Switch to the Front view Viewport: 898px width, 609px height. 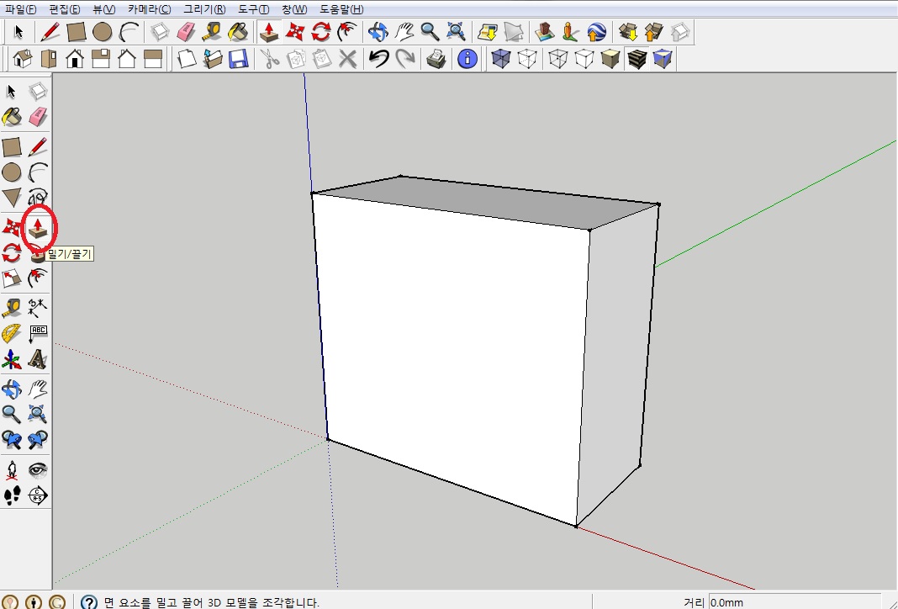[x=75, y=58]
